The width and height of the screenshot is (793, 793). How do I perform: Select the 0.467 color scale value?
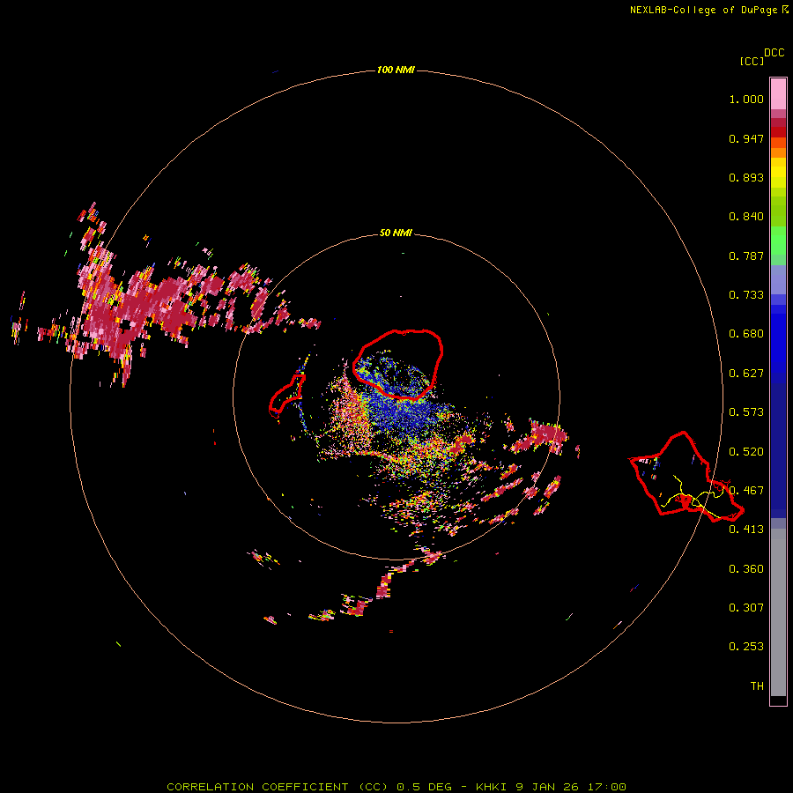pos(746,491)
